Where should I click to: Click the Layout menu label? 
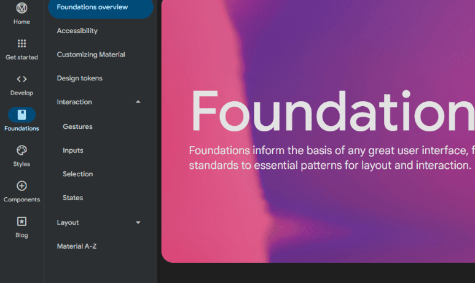tap(68, 222)
